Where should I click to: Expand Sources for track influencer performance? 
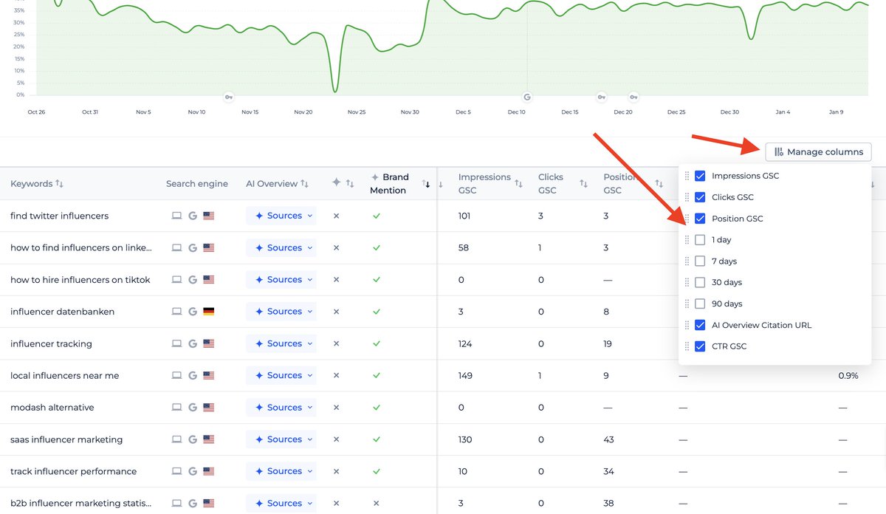coord(281,471)
